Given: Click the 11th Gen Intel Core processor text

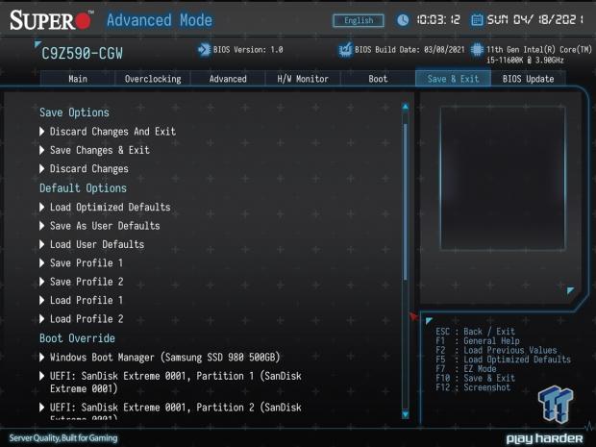Looking at the screenshot, I should click(x=539, y=55).
